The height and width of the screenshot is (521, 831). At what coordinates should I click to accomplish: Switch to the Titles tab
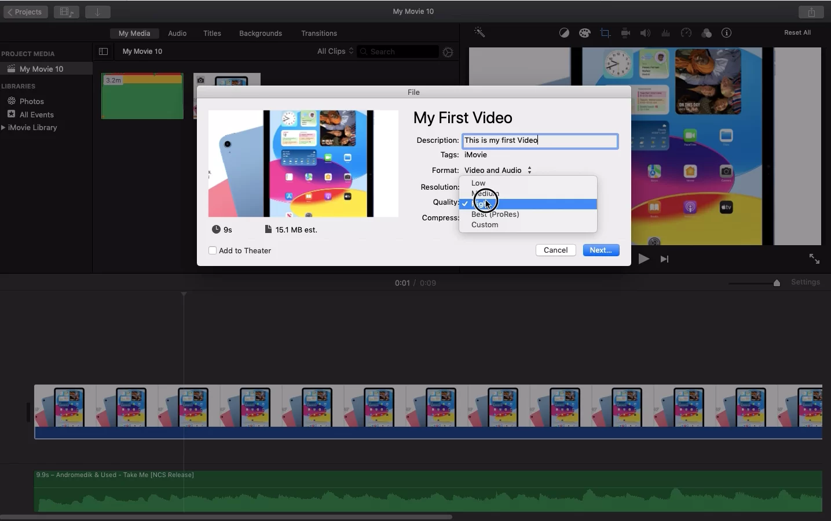point(212,33)
